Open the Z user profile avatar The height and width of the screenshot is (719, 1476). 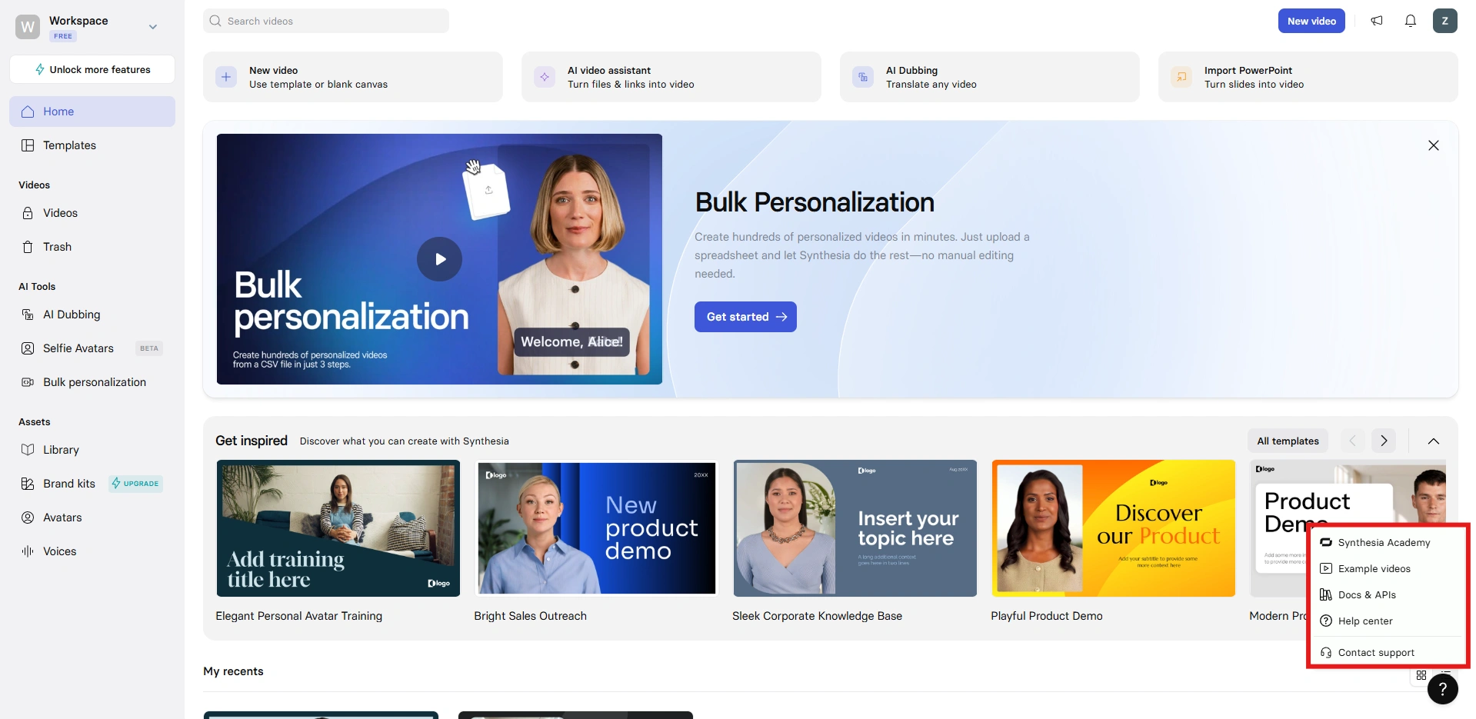click(x=1444, y=21)
